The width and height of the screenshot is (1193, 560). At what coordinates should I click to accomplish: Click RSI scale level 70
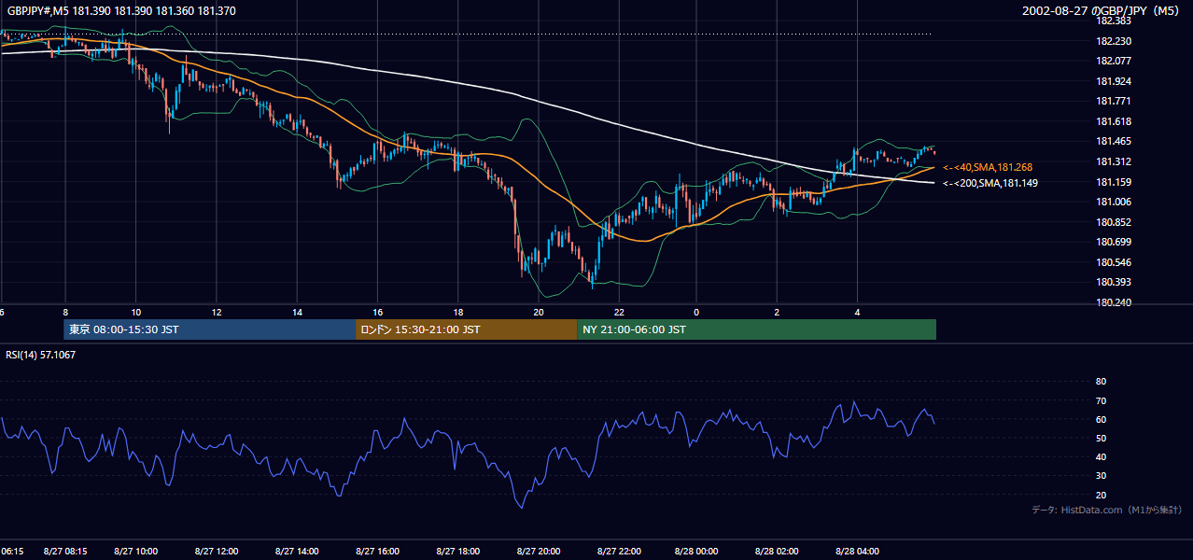pyautogui.click(x=1101, y=400)
